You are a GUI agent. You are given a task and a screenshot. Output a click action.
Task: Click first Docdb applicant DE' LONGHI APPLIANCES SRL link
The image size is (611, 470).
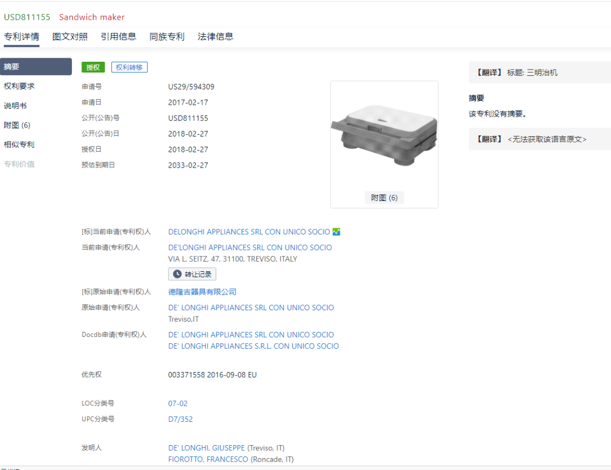click(x=251, y=335)
